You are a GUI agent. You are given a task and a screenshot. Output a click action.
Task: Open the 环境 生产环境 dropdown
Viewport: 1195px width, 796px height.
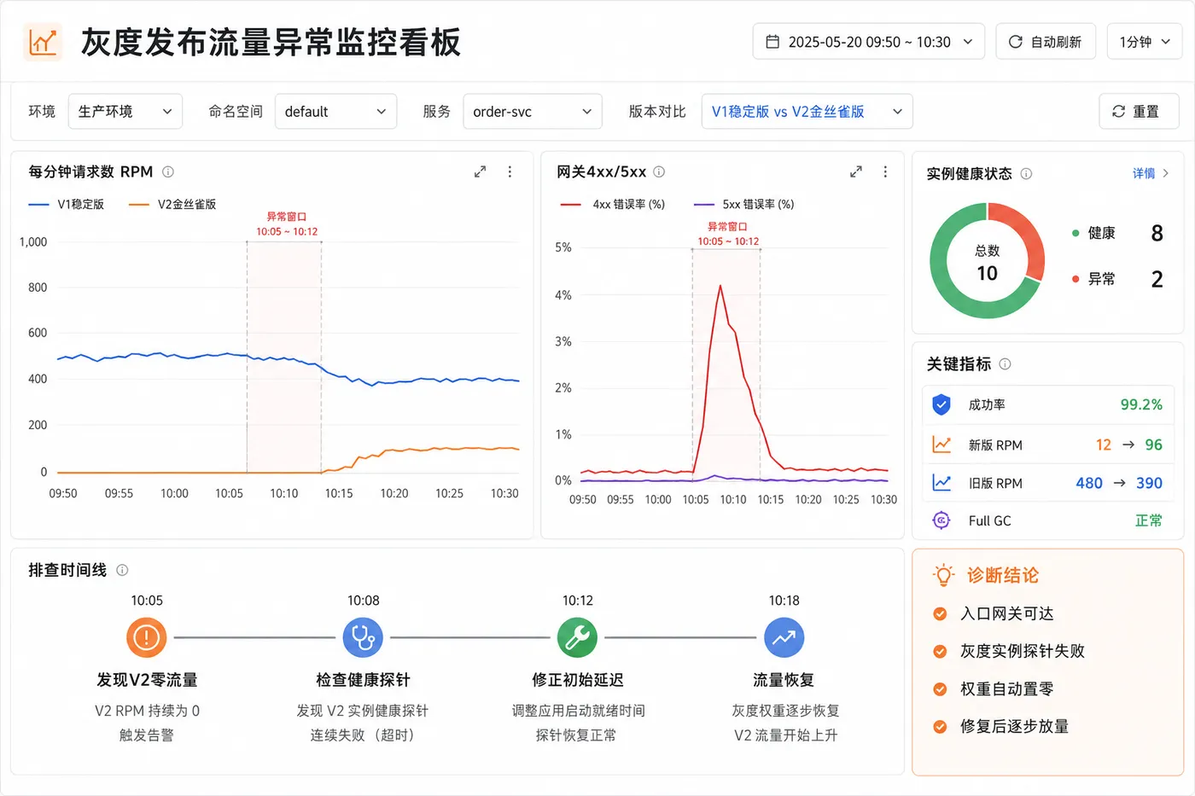click(125, 112)
